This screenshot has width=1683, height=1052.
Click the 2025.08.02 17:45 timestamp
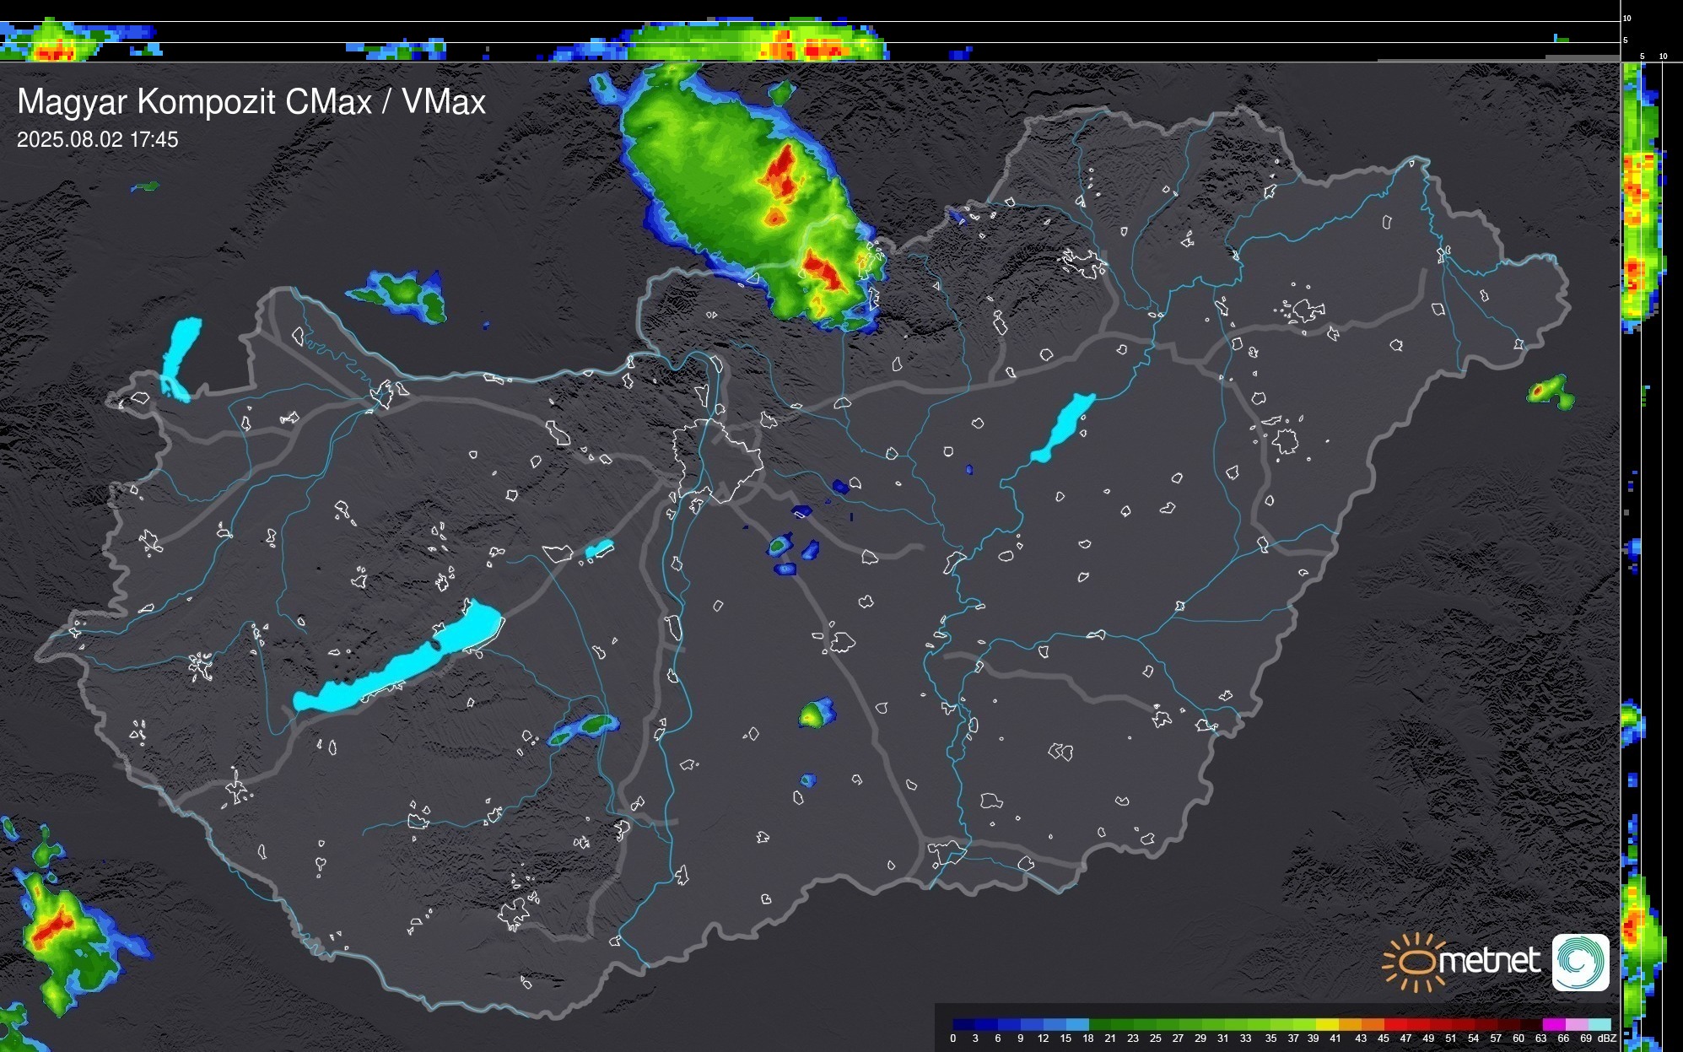[x=98, y=140]
